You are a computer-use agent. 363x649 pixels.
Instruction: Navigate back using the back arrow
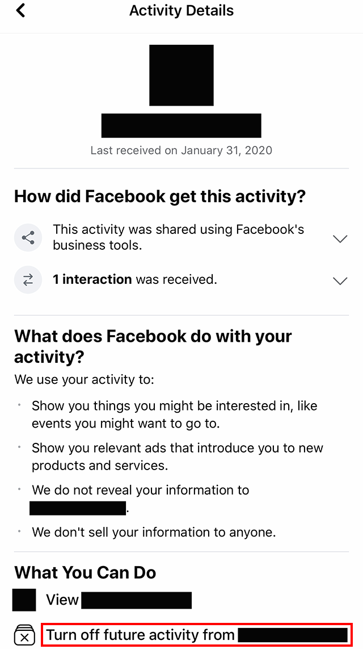[x=20, y=10]
